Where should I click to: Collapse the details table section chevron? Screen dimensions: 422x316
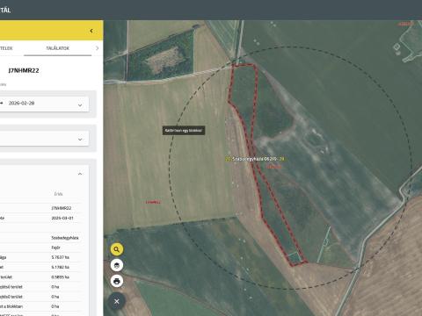80,174
